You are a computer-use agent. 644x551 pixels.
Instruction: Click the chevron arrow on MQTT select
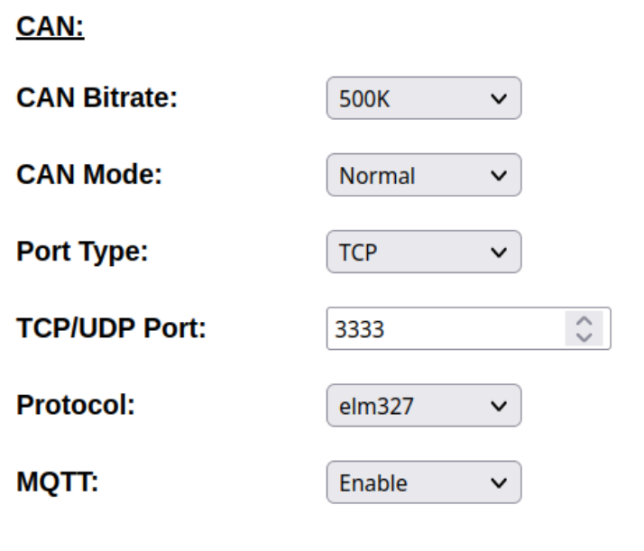point(499,482)
